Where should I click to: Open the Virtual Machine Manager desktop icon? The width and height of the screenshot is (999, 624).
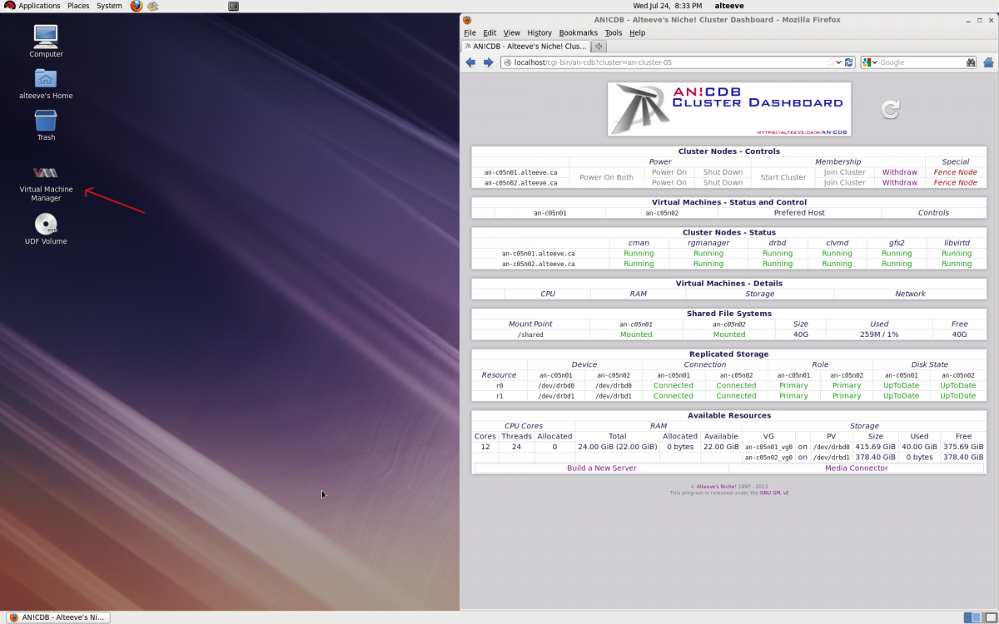(46, 173)
